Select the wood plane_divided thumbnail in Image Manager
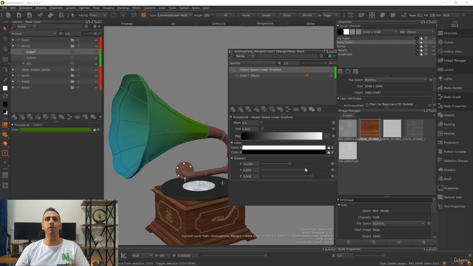This screenshot has width=473, height=266. (370, 128)
